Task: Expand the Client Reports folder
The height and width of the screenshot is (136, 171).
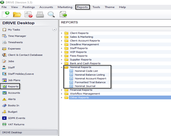Action: [62, 33]
